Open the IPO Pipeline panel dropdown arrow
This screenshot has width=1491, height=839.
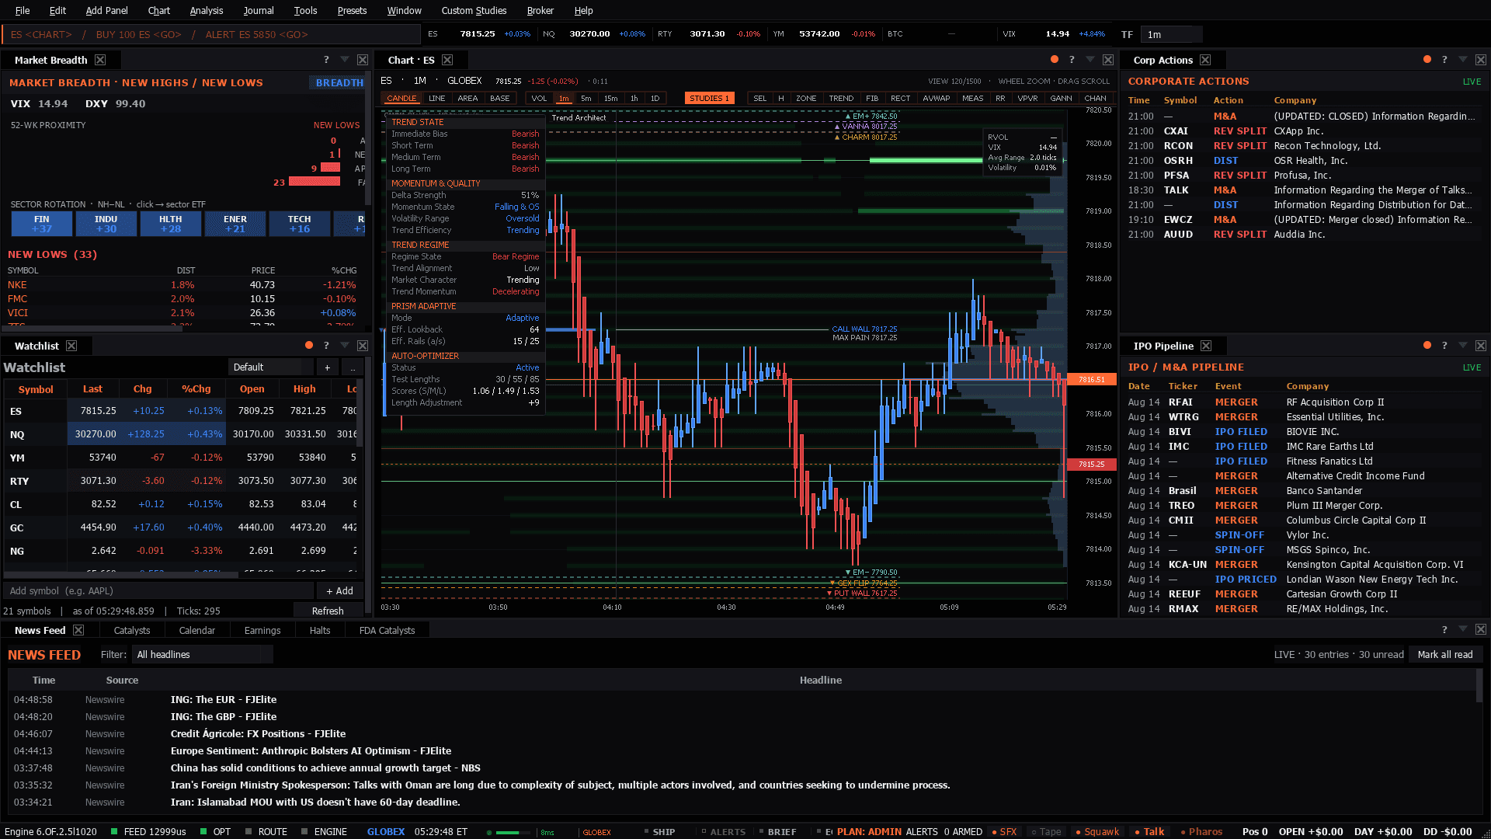(1462, 346)
